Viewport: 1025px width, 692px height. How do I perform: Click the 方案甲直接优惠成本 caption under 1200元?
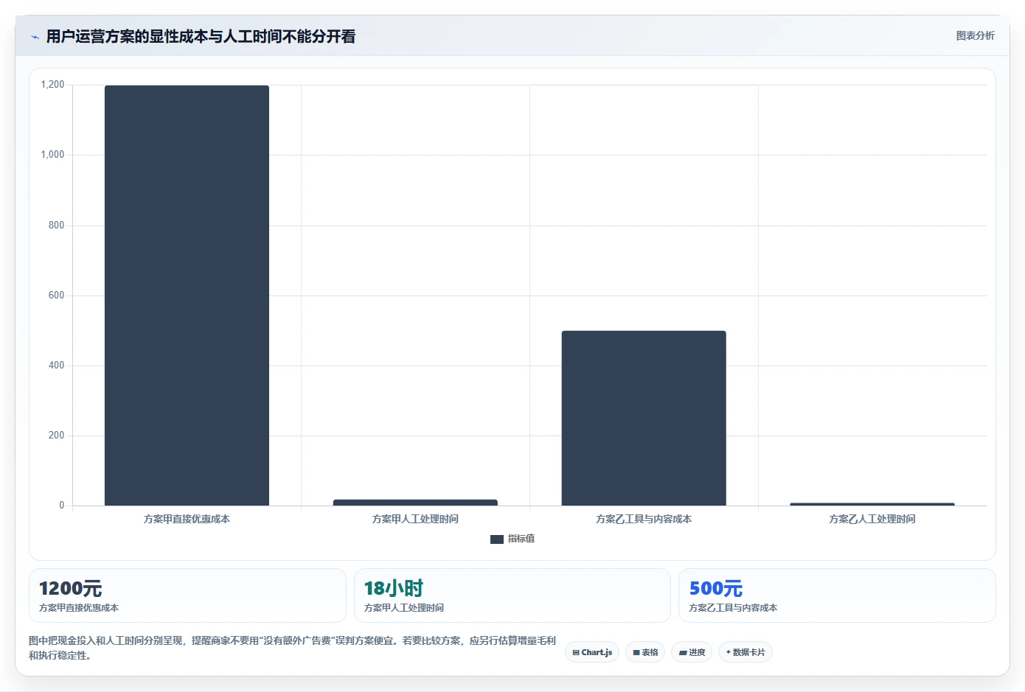(79, 608)
